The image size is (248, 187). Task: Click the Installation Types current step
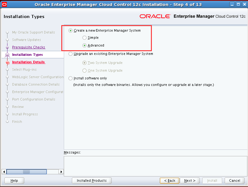27,55
